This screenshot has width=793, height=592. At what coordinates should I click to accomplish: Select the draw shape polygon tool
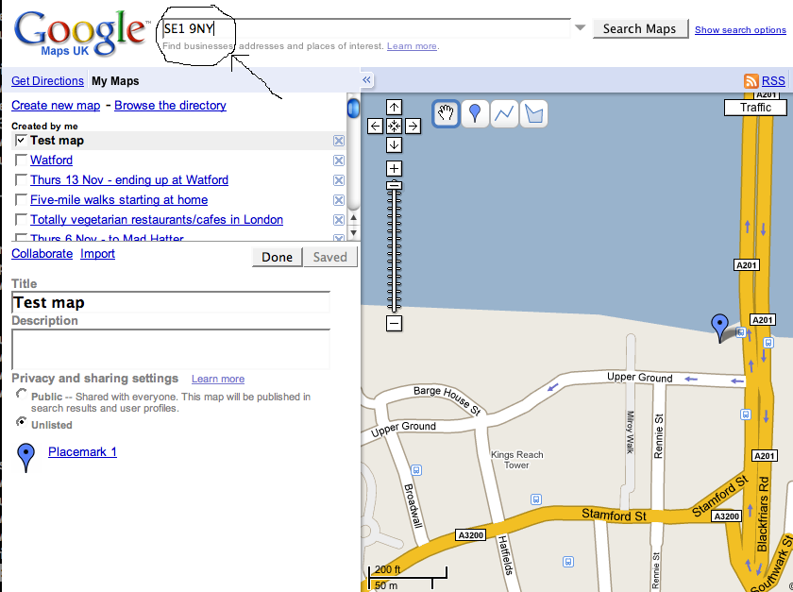click(534, 114)
